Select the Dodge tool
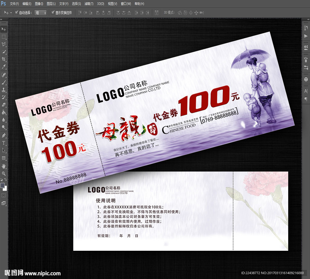This screenshot has width=310, height=279. tap(4, 127)
